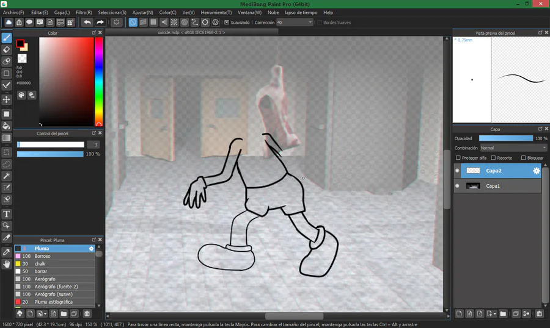Select the Brush tool in the left toolbar
The image size is (550, 328).
tap(6, 38)
